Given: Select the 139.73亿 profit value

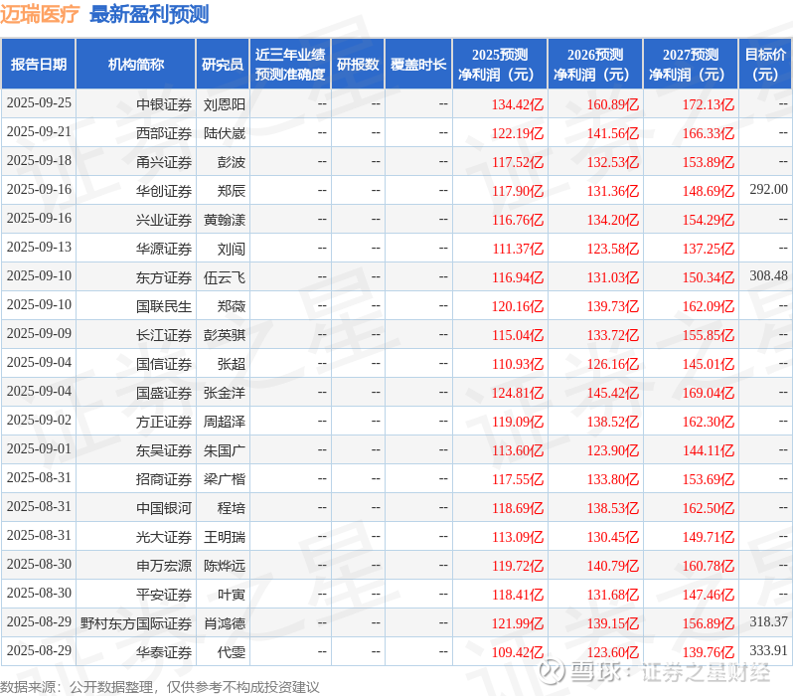Looking at the screenshot, I should (613, 307).
